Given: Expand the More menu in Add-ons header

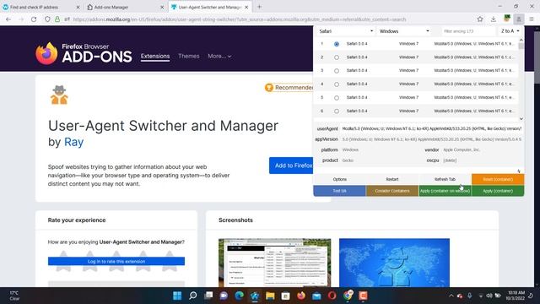Looking at the screenshot, I should 219,56.
